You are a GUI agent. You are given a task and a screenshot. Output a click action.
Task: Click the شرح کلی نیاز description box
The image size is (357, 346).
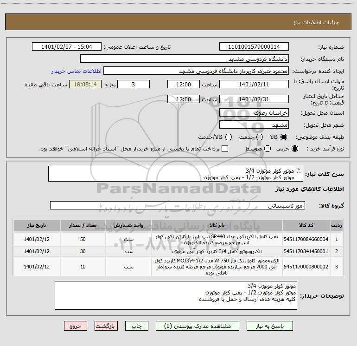coord(176,174)
